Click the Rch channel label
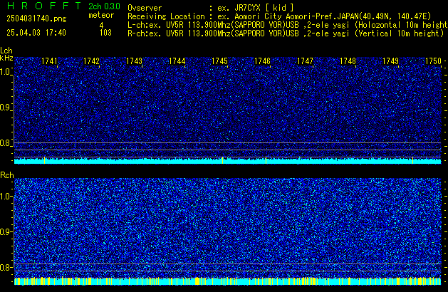This screenshot has width=448, height=292. [x=7, y=175]
